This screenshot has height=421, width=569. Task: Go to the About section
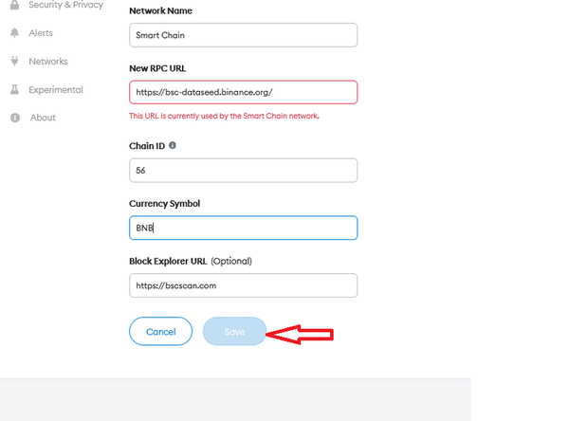pos(43,118)
